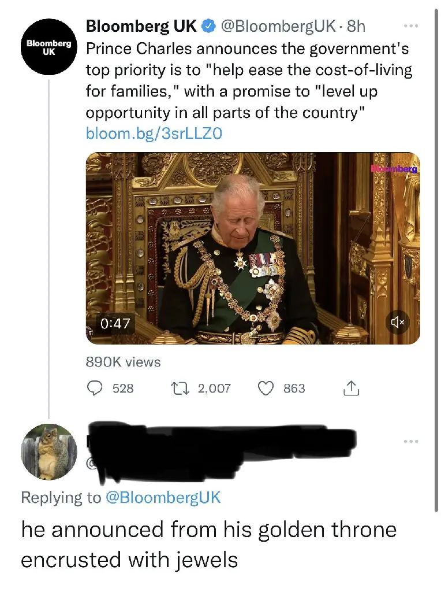Open three-dot menu on Bloomberg tweet

point(411,26)
